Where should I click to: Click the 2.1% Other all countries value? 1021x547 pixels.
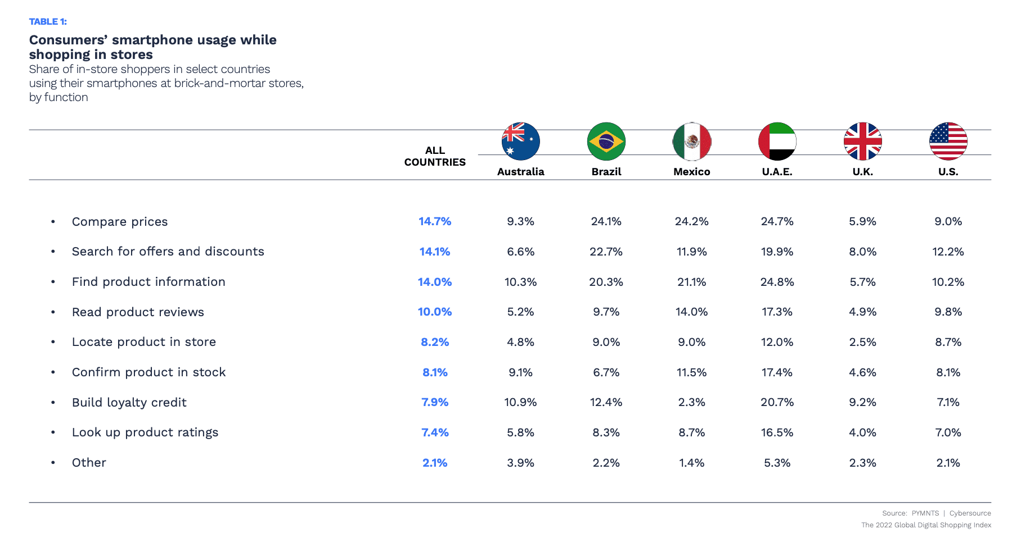(435, 463)
